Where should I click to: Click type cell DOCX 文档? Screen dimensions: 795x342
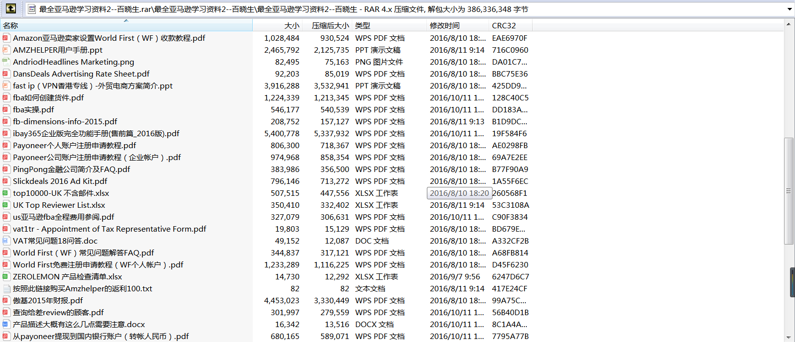tap(374, 325)
